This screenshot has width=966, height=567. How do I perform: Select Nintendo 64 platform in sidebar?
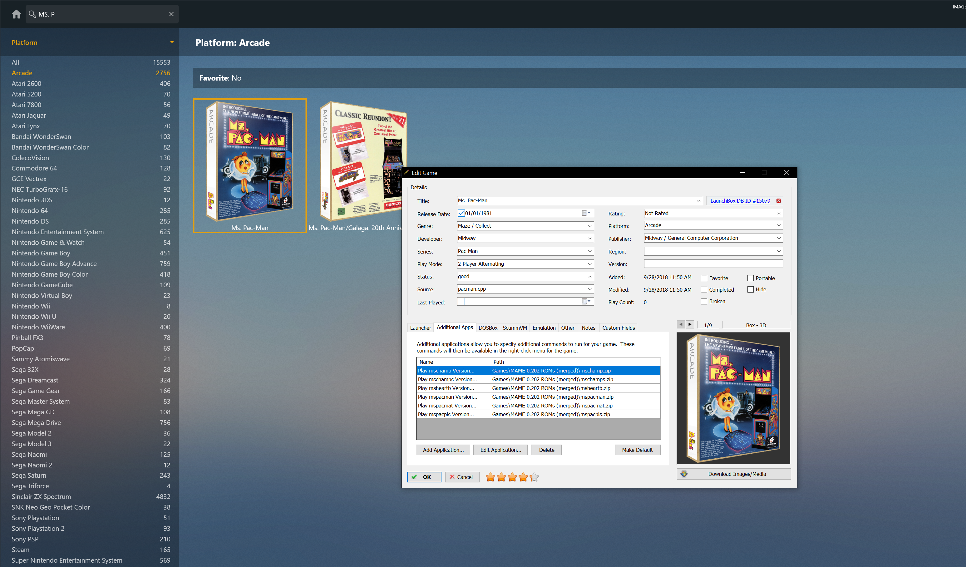[91, 210]
